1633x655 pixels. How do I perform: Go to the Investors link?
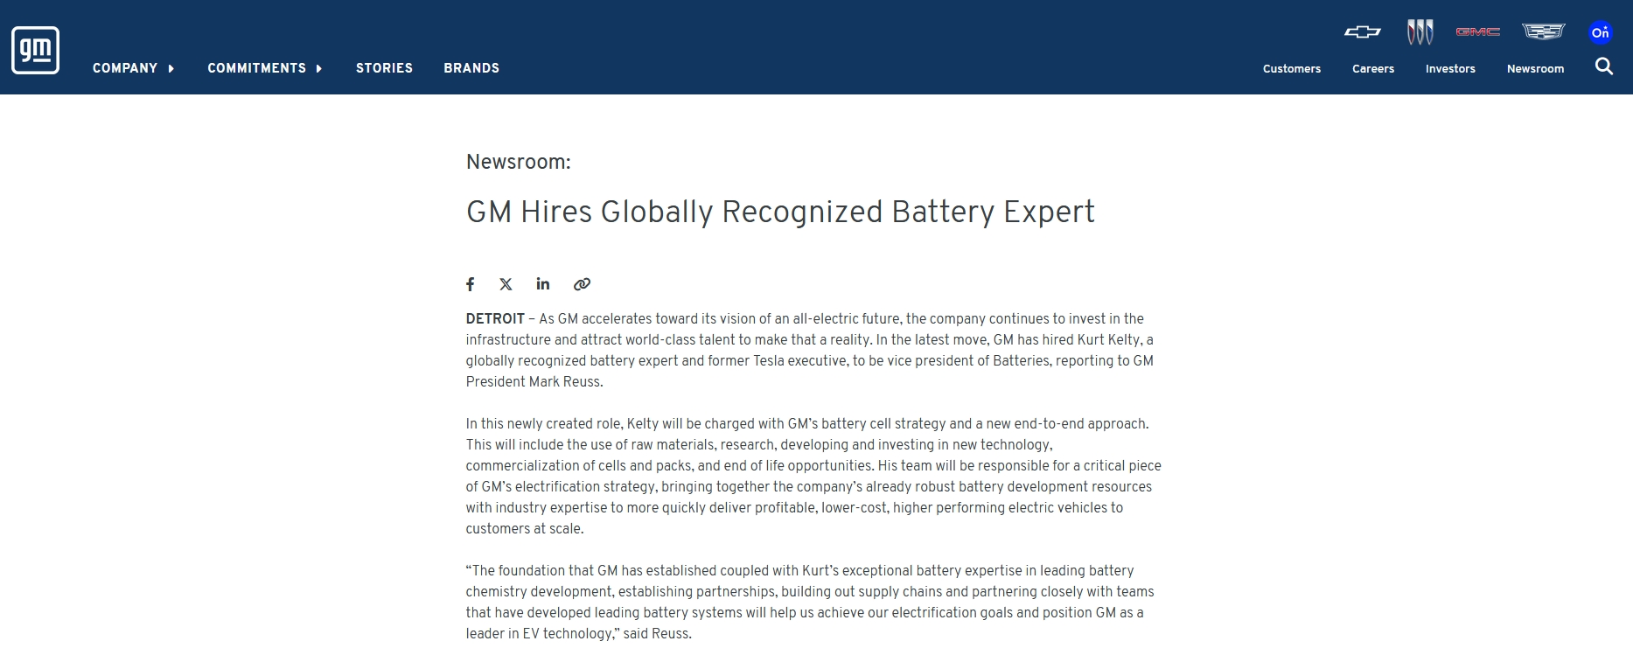point(1450,69)
